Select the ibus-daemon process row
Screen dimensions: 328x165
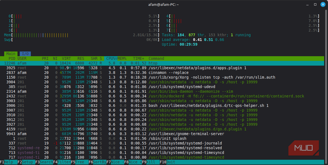[162, 91]
